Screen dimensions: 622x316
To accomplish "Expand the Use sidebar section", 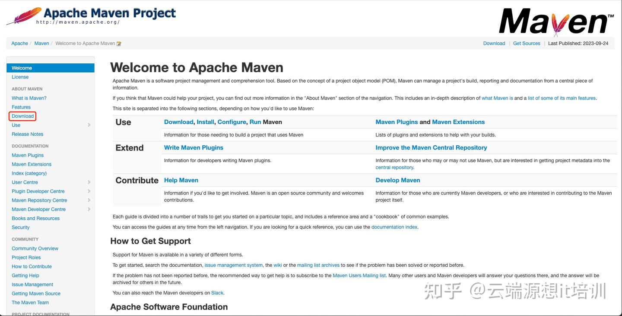I will point(89,125).
